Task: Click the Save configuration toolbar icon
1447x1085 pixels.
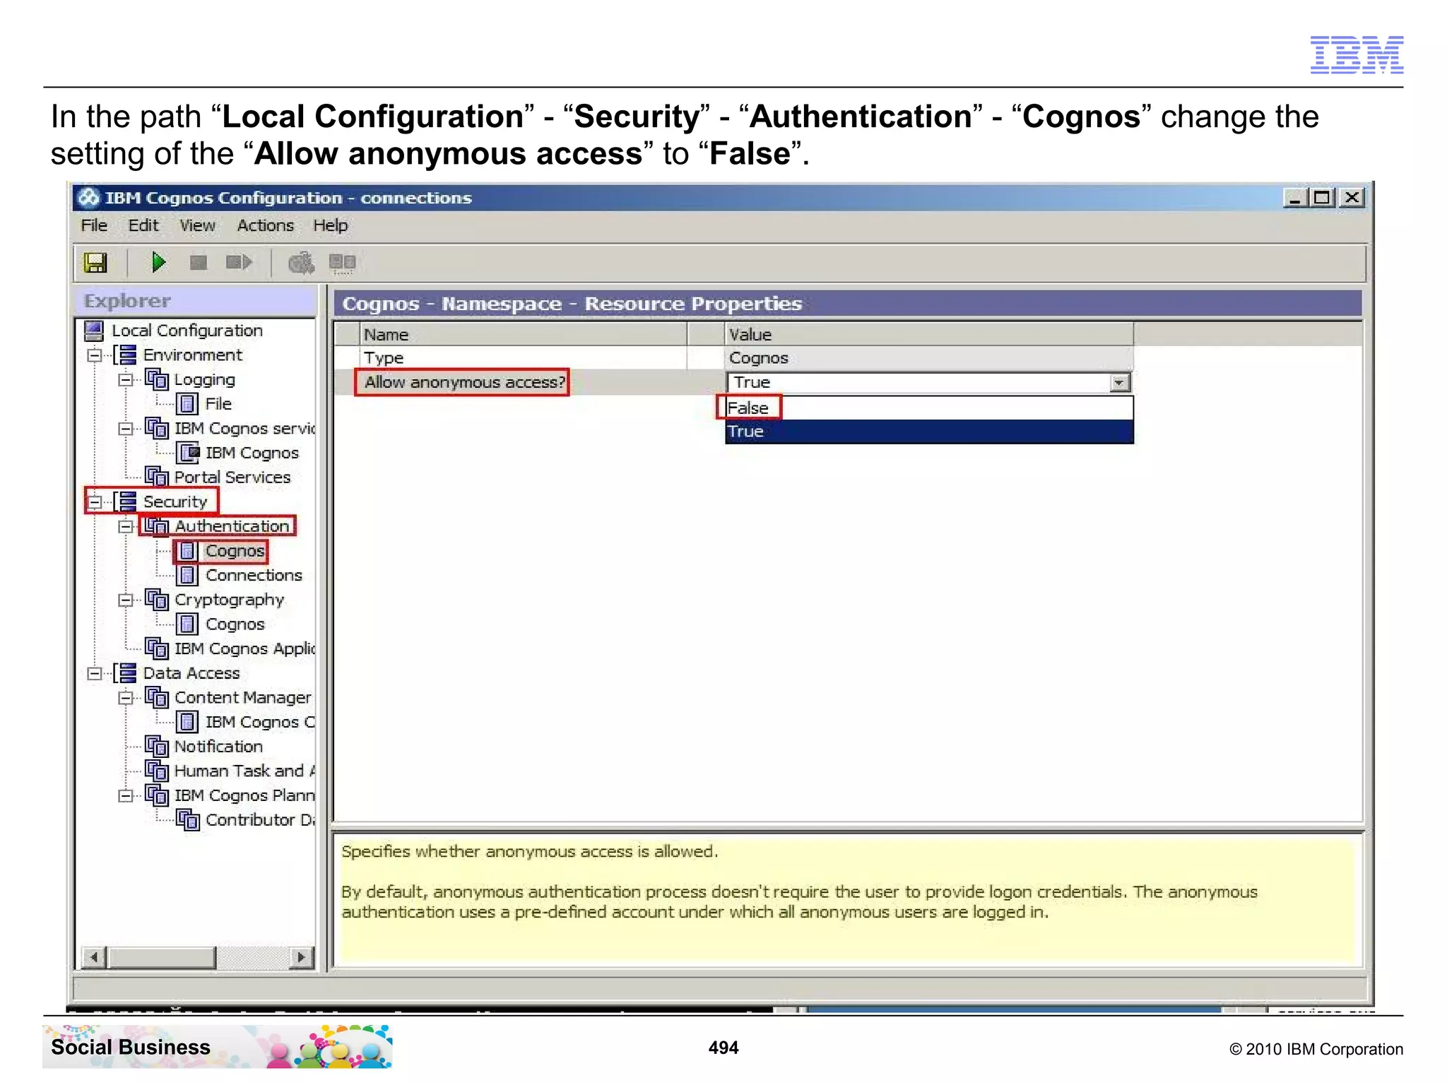Action: (95, 263)
